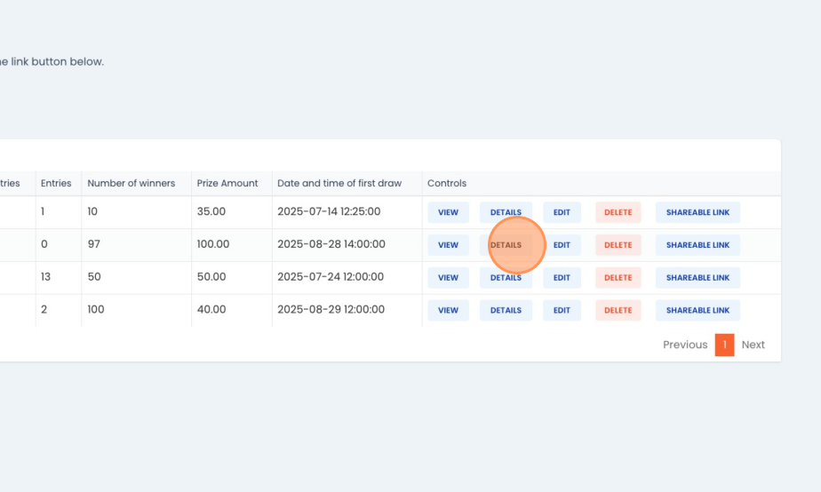
Task: Open DETAILS for the 2025-07-24 draw
Action: tap(506, 277)
